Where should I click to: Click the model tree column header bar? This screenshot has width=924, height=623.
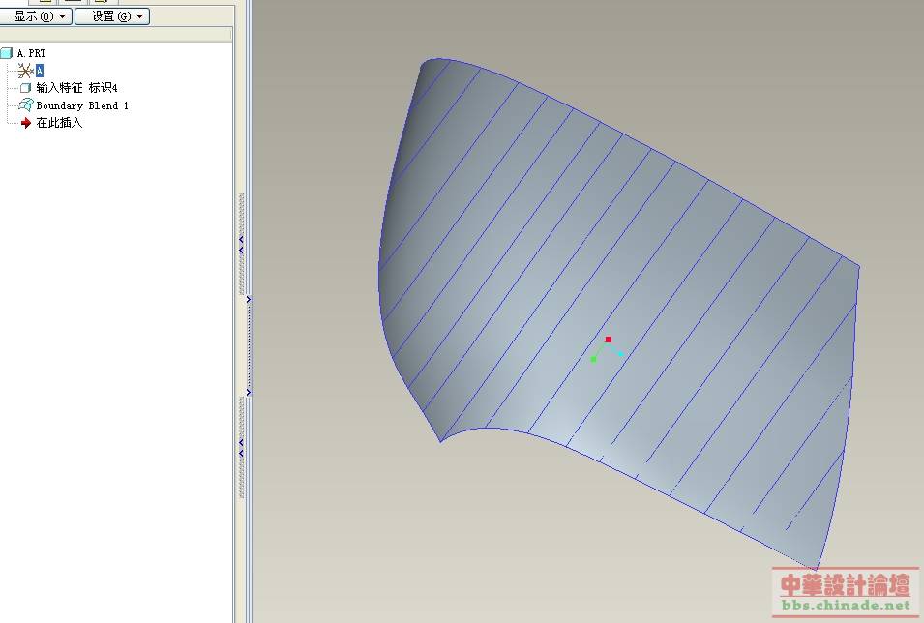pos(116,35)
